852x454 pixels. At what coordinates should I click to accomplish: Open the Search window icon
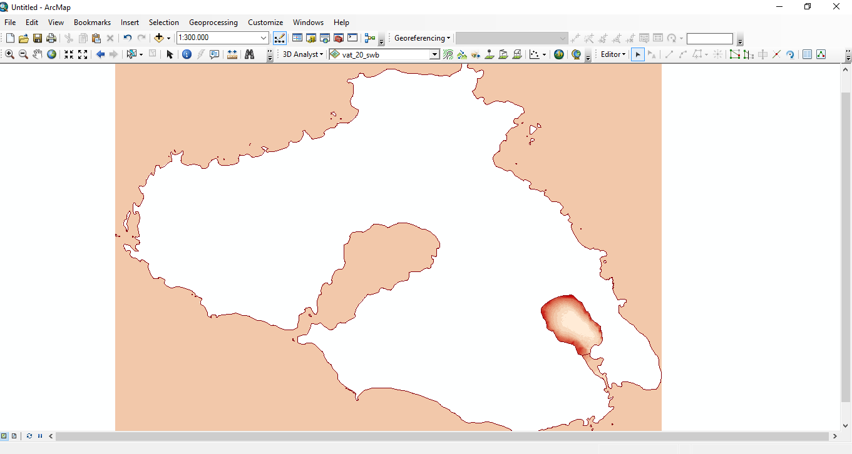tap(325, 38)
